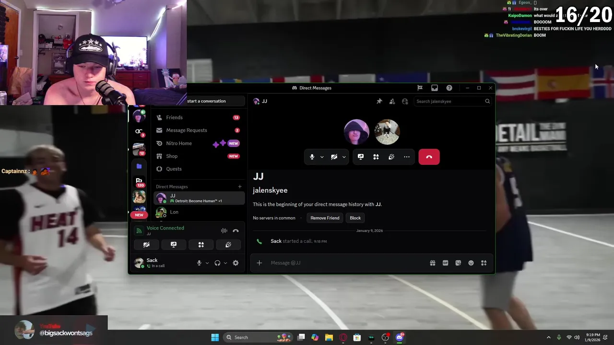Screen dimensions: 614x345
Task: Click the search magnifier in Discord header
Action: [x=487, y=101]
